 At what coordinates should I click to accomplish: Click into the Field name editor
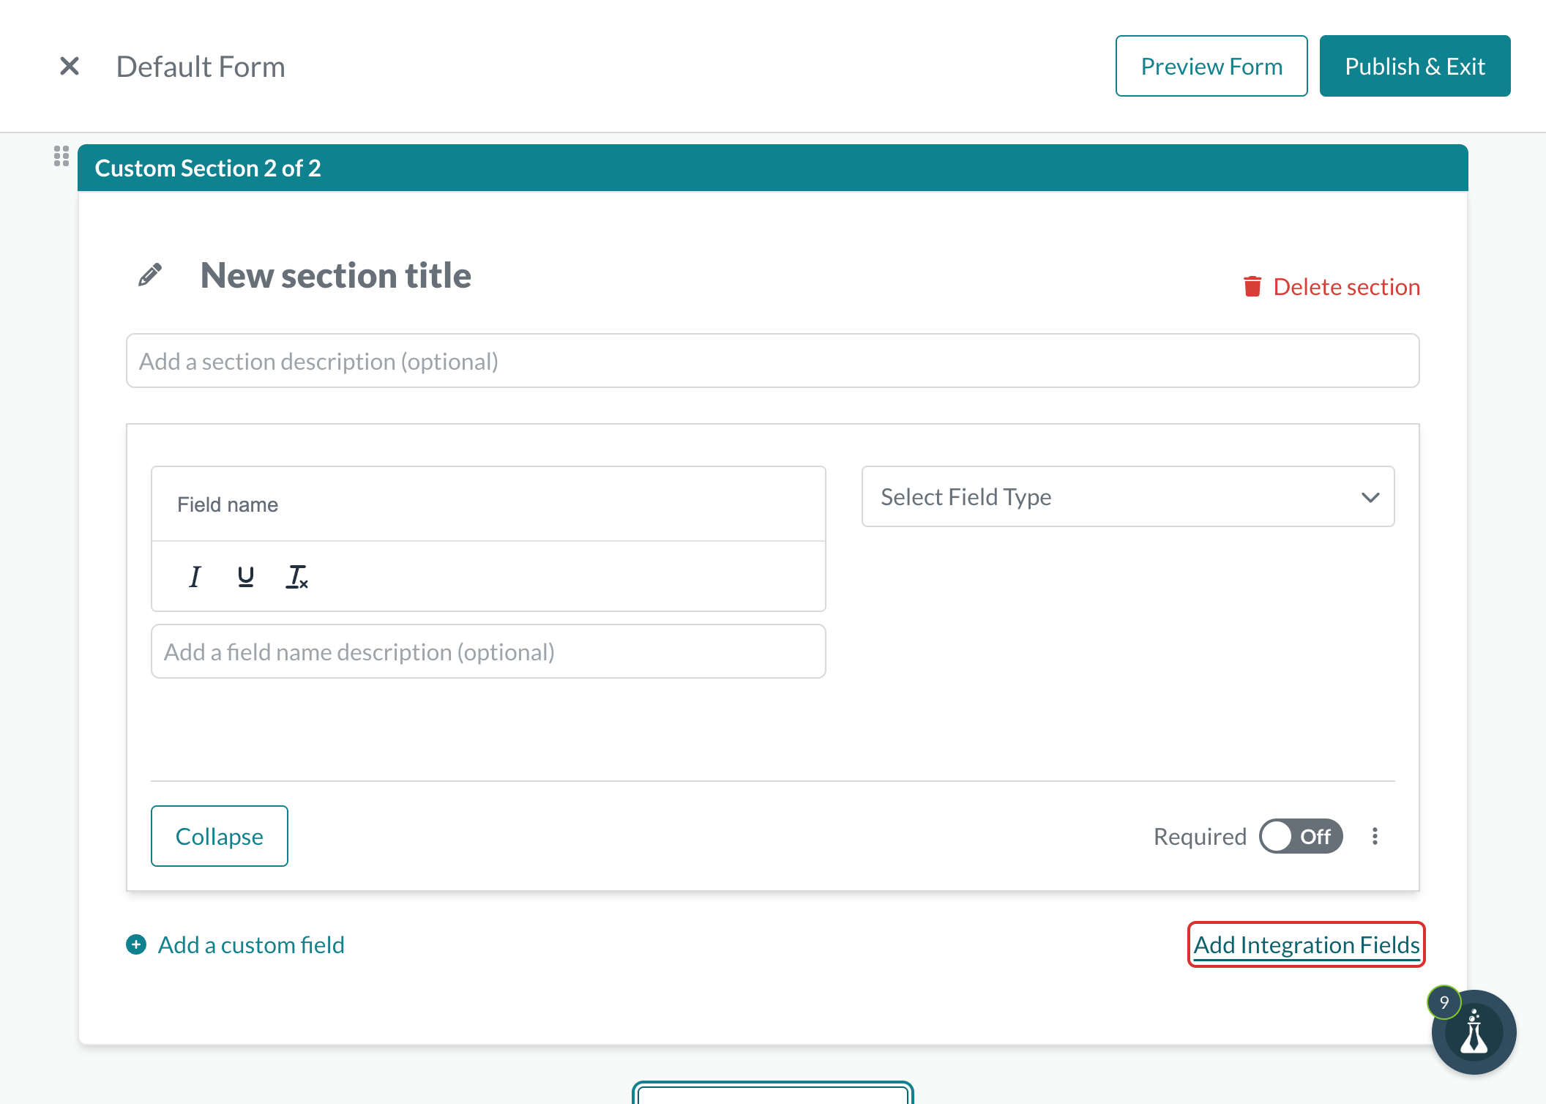[488, 504]
